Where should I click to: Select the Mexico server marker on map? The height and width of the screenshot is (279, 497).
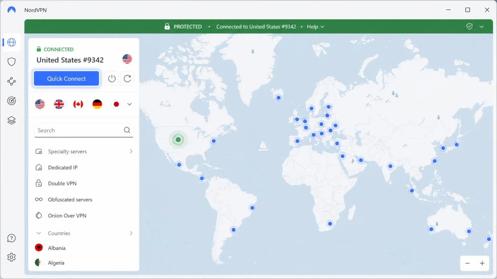[179, 165]
